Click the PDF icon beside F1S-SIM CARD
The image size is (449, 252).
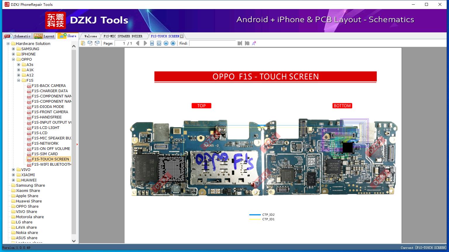(x=29, y=154)
